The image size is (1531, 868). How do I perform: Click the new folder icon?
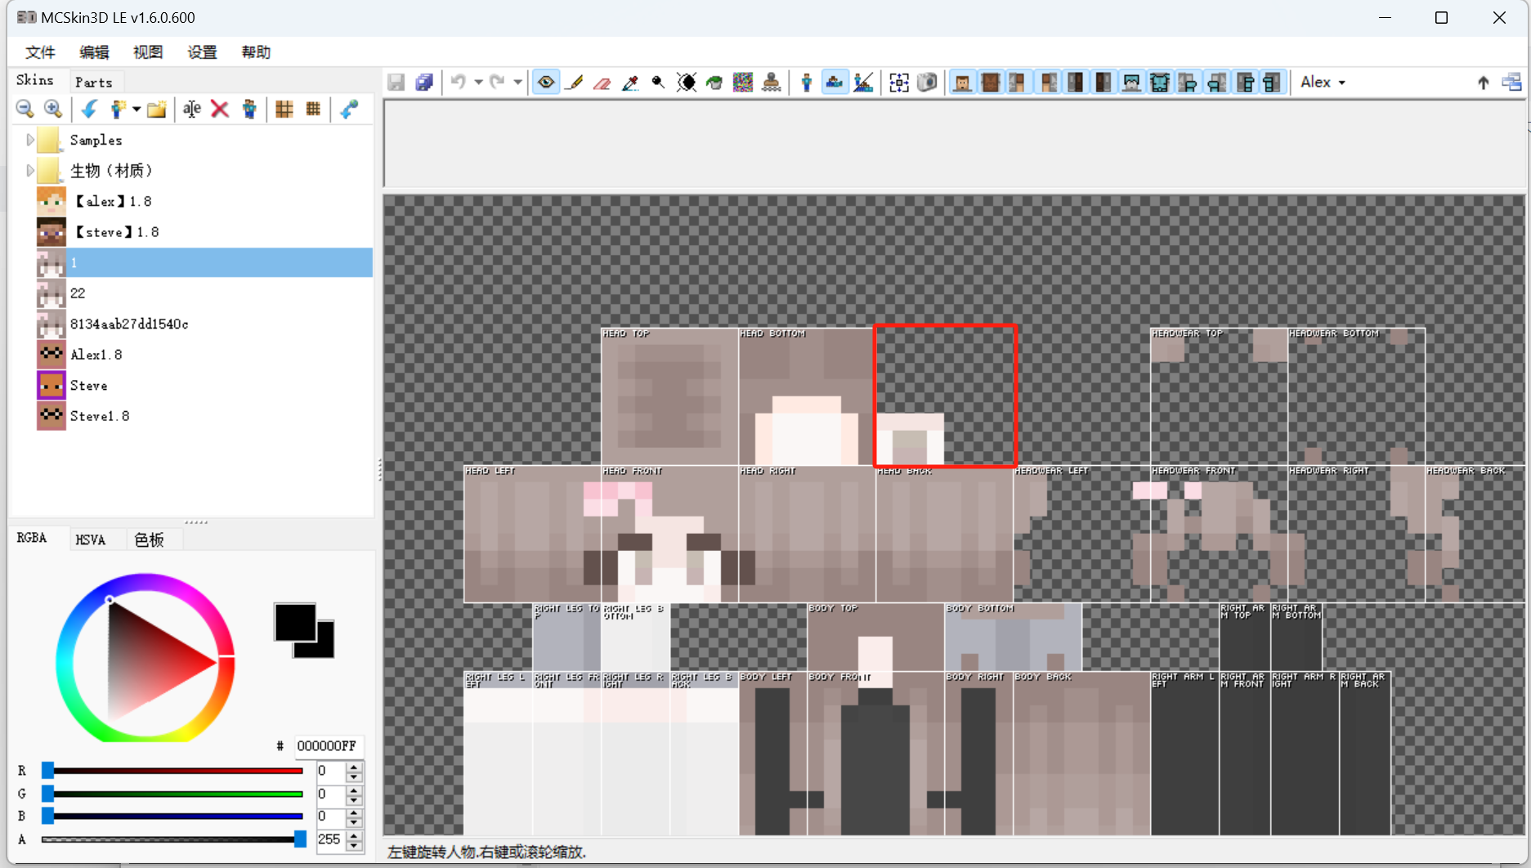pos(157,110)
